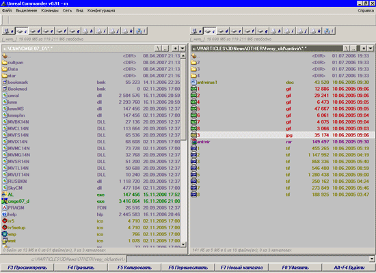Click the AL exe file icon
The image size is (376, 273).
[5, 195]
